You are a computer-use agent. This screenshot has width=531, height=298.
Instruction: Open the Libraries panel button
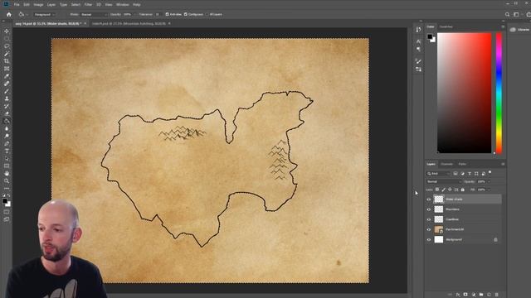coord(520,30)
